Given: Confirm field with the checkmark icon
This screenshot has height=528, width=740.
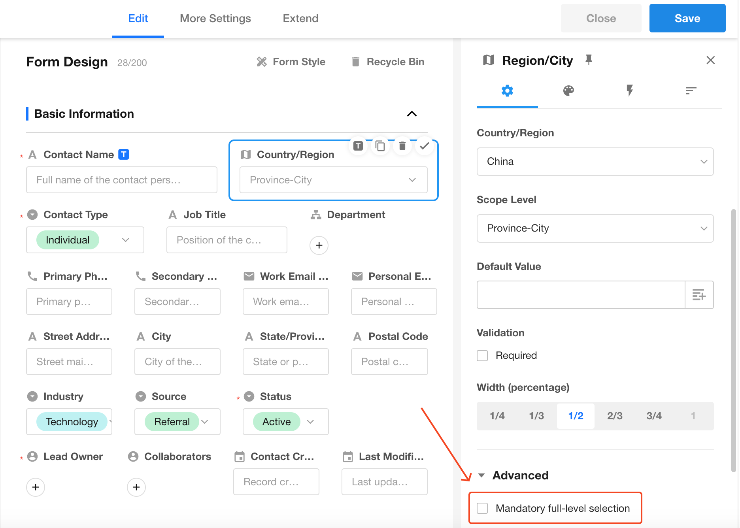Looking at the screenshot, I should tap(424, 146).
